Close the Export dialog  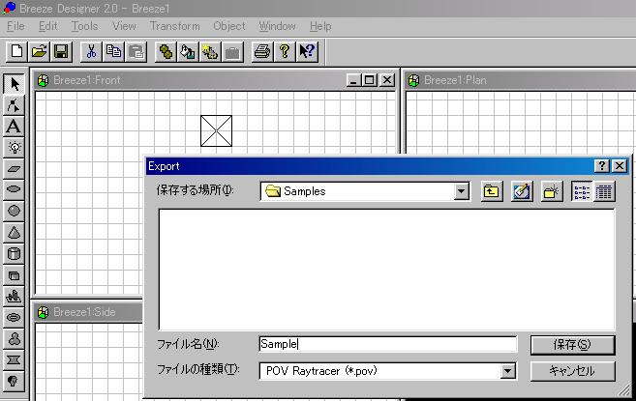point(620,165)
